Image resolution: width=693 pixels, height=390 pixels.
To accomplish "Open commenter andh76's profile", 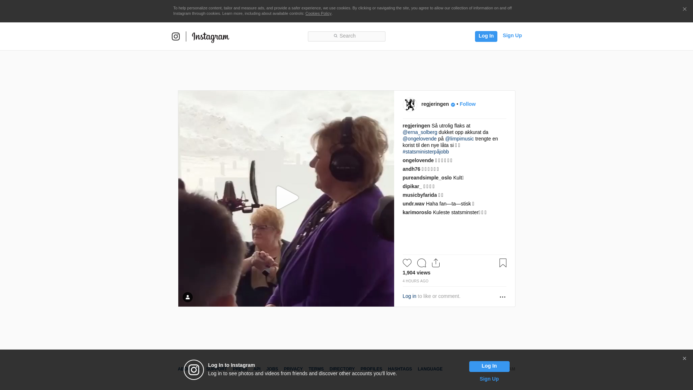I will click(411, 169).
